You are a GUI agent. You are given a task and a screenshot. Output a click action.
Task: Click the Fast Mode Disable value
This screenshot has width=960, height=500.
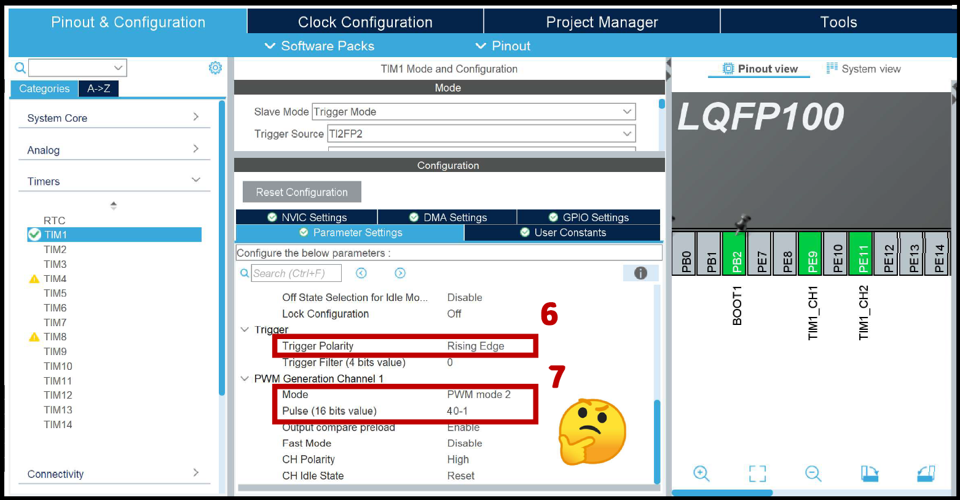point(465,443)
